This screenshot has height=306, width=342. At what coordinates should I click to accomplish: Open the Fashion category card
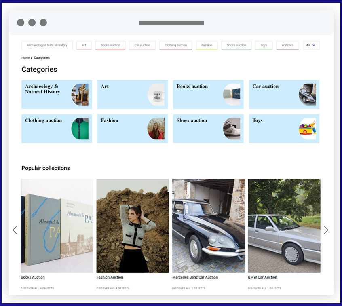(x=133, y=129)
